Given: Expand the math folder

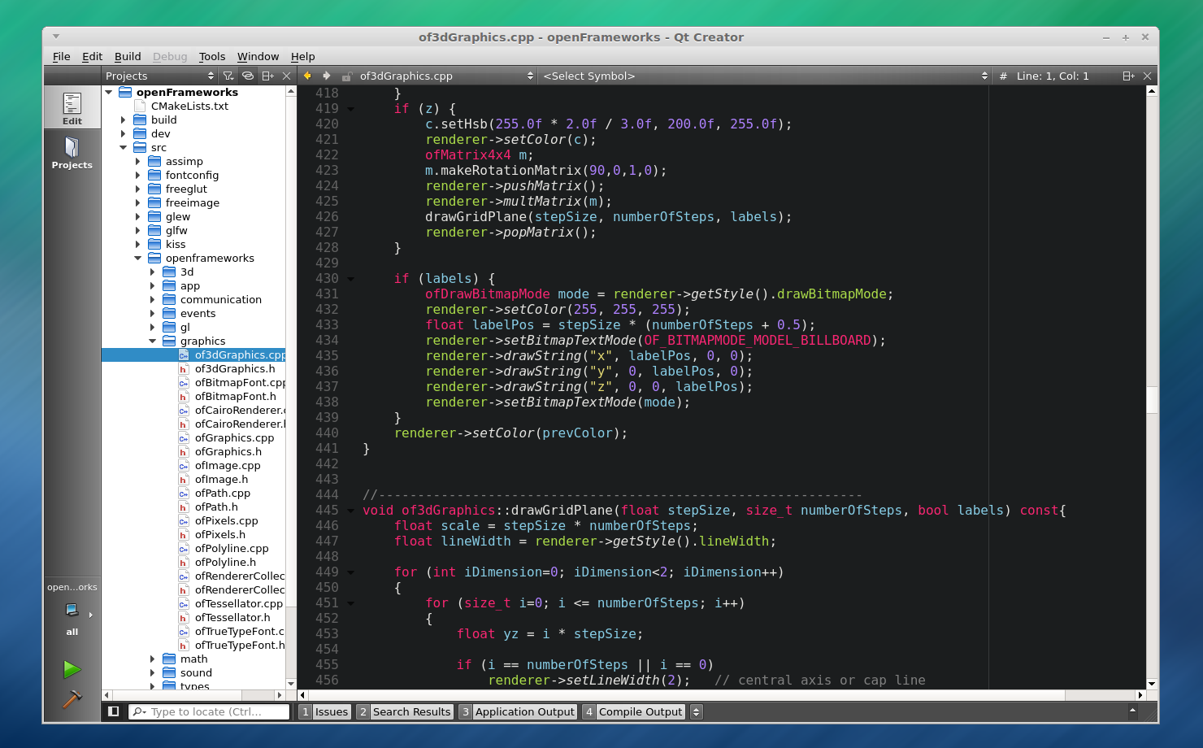Looking at the screenshot, I should pos(153,659).
